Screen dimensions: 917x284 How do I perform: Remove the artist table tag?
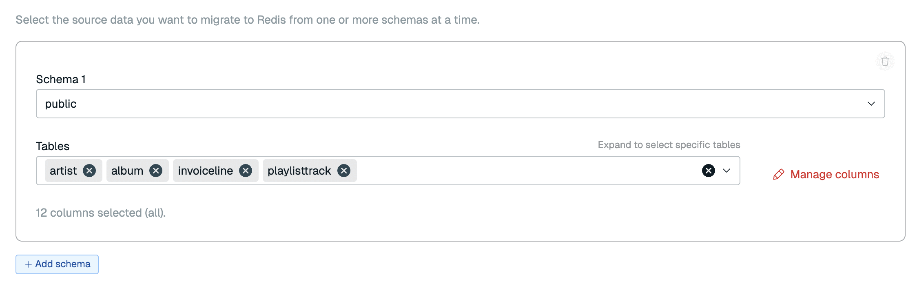89,171
